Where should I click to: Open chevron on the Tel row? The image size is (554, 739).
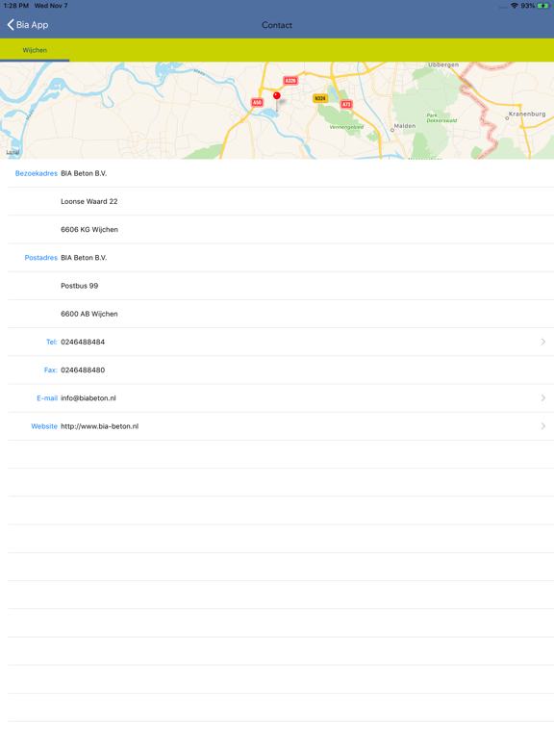point(543,342)
